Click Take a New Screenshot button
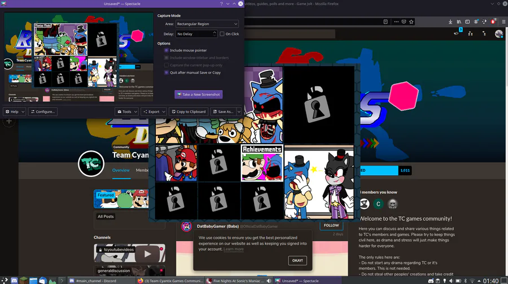The height and width of the screenshot is (284, 508). (199, 95)
